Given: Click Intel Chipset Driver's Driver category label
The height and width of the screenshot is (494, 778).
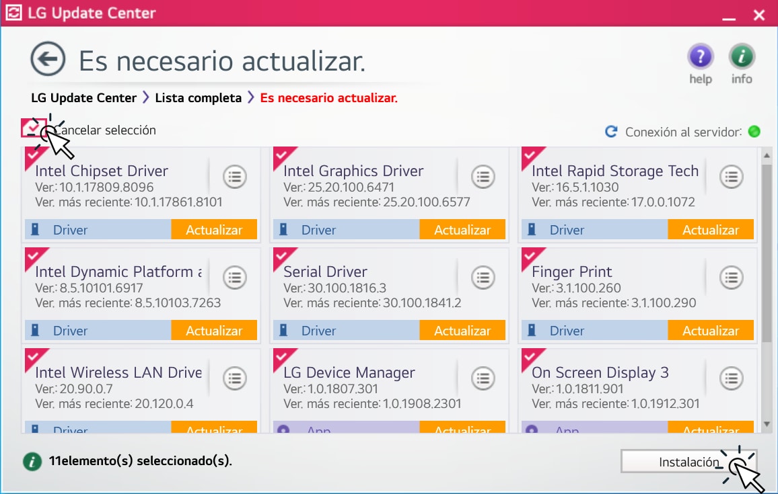Looking at the screenshot, I should pyautogui.click(x=70, y=230).
